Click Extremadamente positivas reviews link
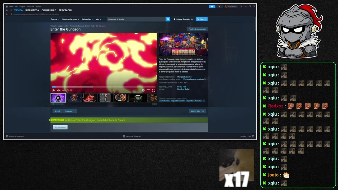This screenshot has width=338, height=190. 194,79
